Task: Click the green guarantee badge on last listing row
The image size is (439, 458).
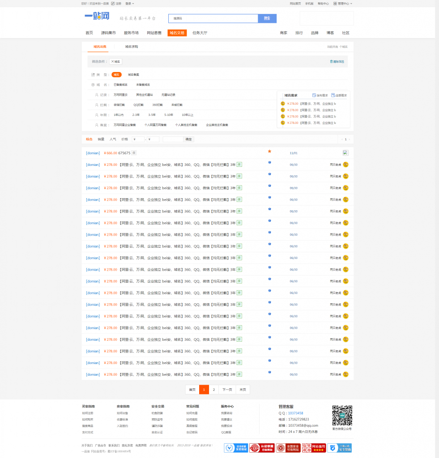Action: (x=239, y=374)
